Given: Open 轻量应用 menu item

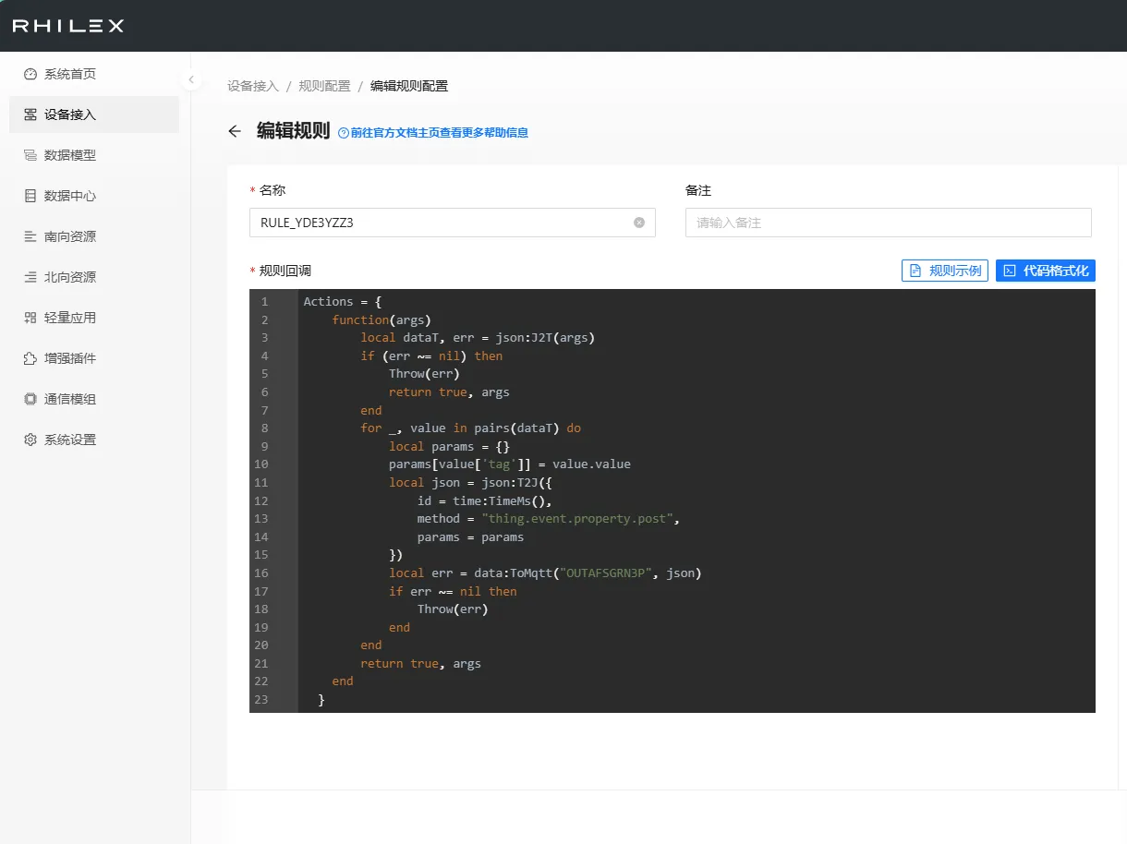Looking at the screenshot, I should (x=94, y=318).
